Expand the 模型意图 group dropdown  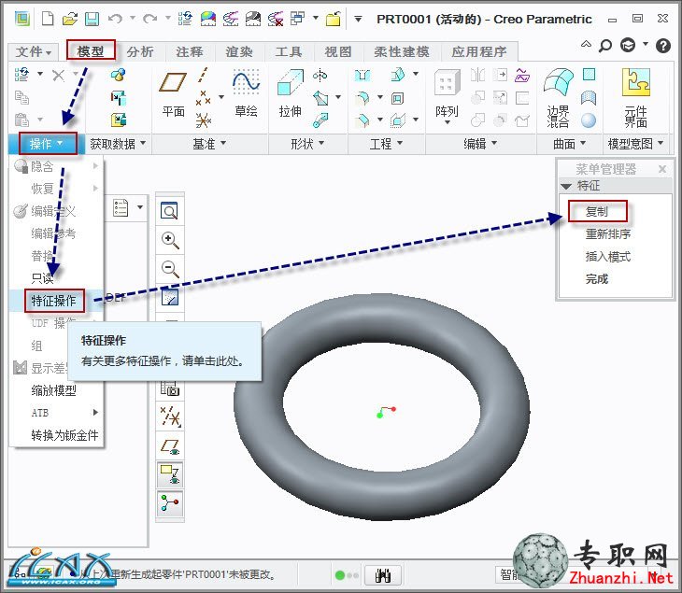click(636, 144)
